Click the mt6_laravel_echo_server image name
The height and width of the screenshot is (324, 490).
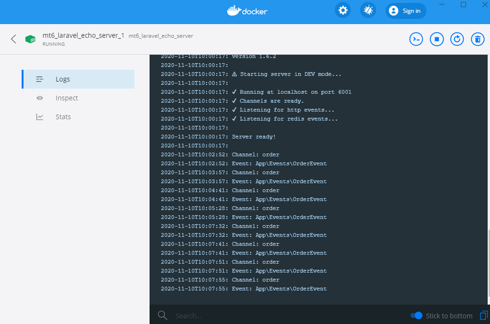tap(160, 36)
